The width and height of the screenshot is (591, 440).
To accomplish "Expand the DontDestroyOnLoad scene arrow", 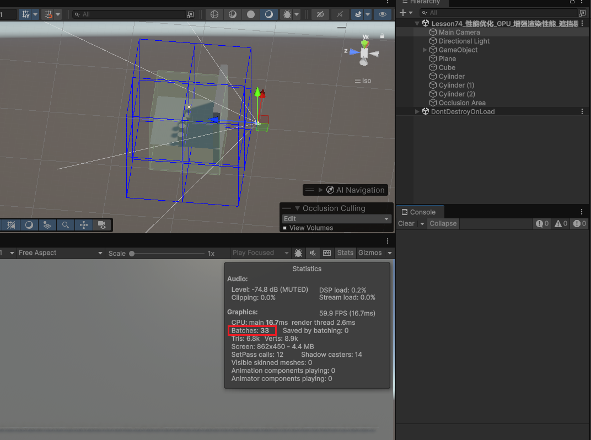I will tap(417, 112).
